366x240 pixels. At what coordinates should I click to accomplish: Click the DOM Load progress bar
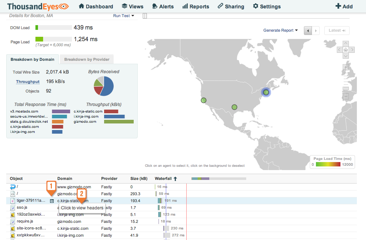click(x=54, y=27)
